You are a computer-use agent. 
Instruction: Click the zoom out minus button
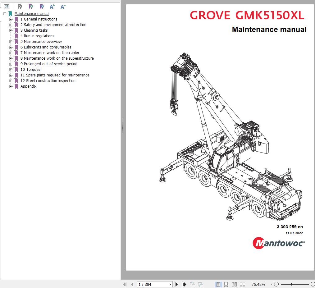point(276,284)
